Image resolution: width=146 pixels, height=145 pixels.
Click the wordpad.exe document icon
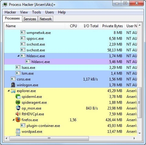[x=18, y=131]
